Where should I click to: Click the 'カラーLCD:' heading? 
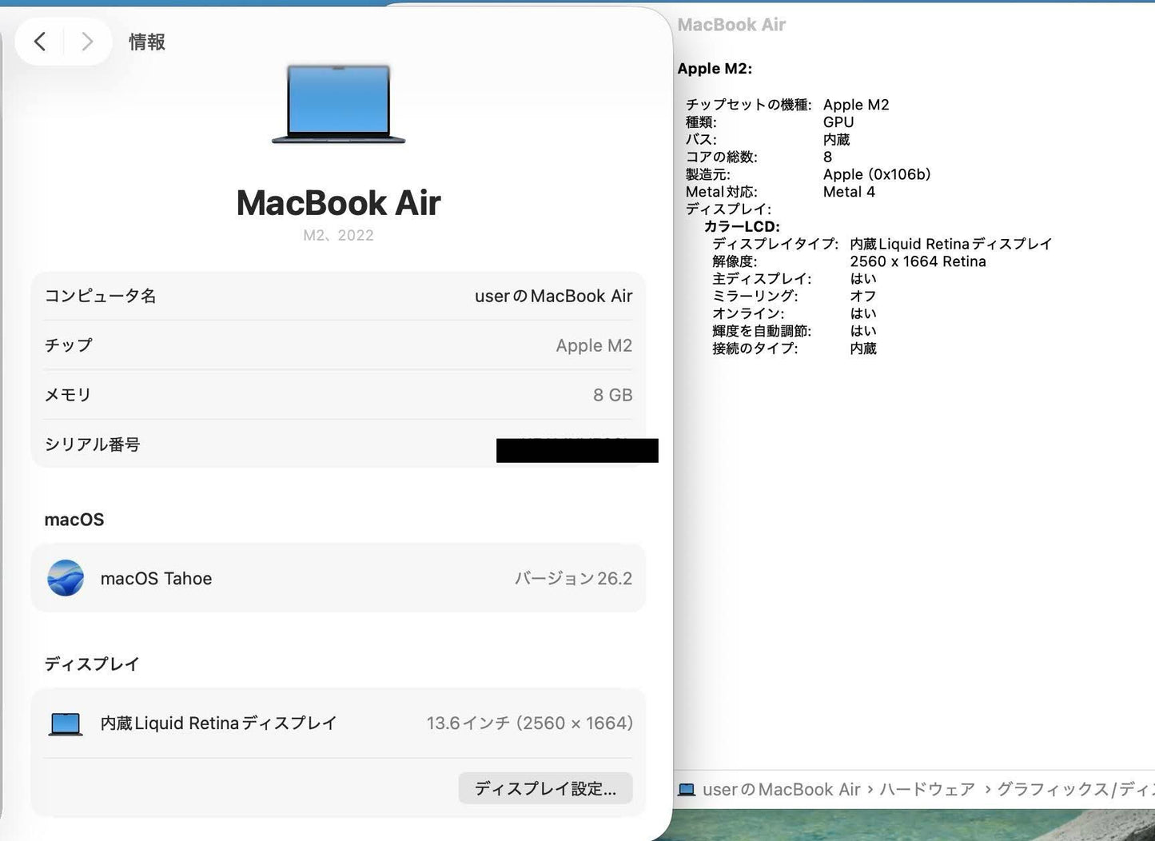point(742,227)
